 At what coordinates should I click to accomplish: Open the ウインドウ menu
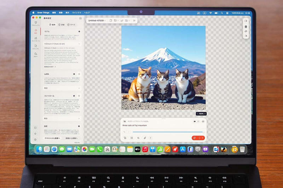(x=77, y=13)
